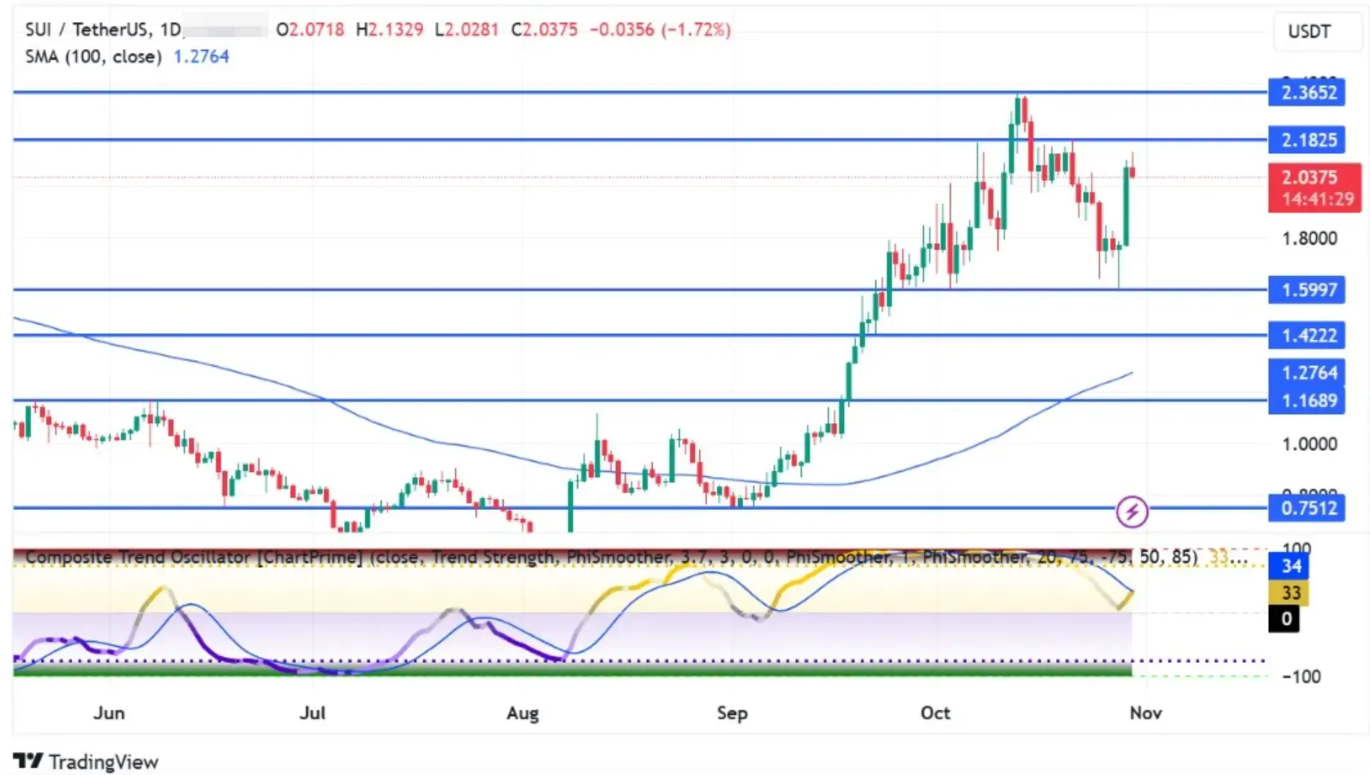Click the 0.7512 price level label
Image resolution: width=1370 pixels, height=775 pixels.
coord(1306,508)
